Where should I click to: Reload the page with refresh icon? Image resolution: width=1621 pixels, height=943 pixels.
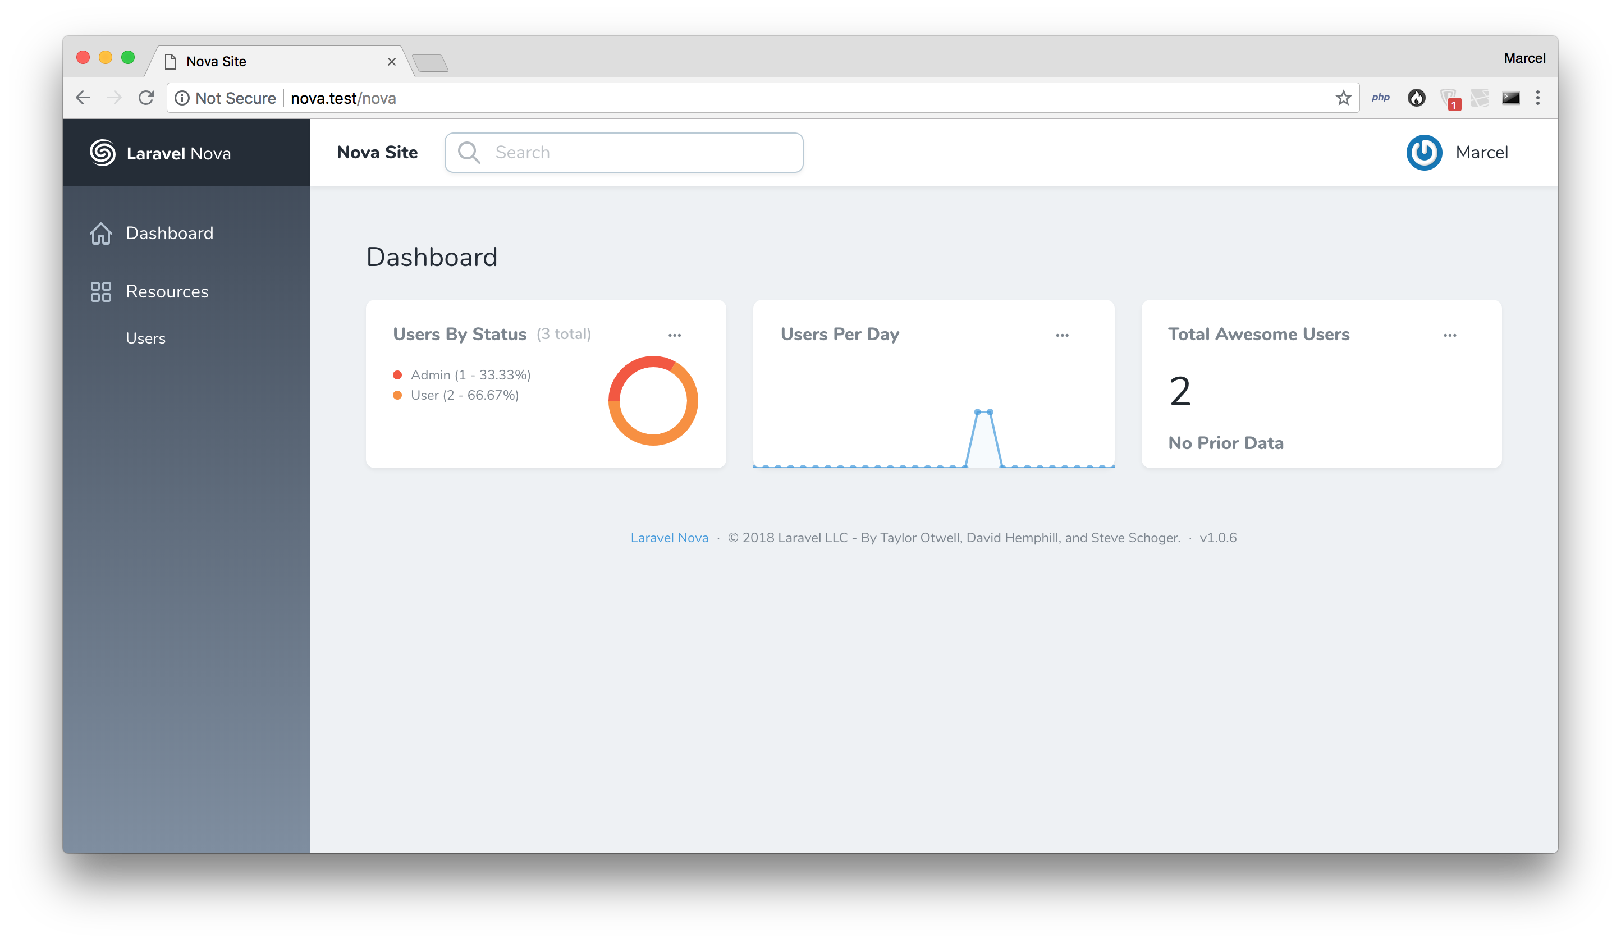[146, 98]
